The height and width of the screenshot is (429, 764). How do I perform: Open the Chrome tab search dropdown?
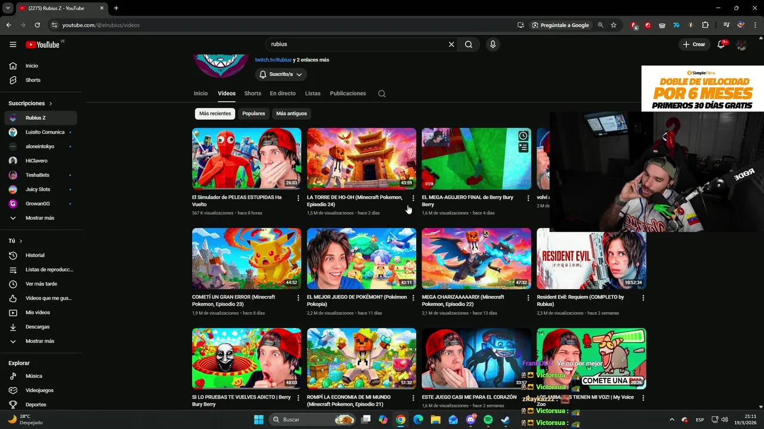[8, 8]
